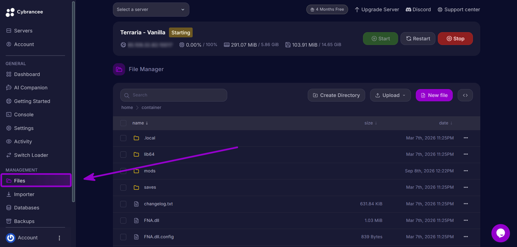Sort files by name column
This screenshot has width=517, height=247.
(140, 123)
